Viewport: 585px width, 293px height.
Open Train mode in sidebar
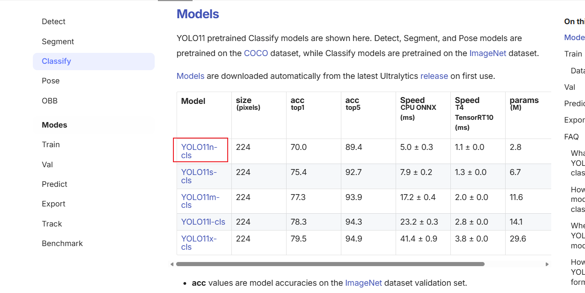[51, 144]
